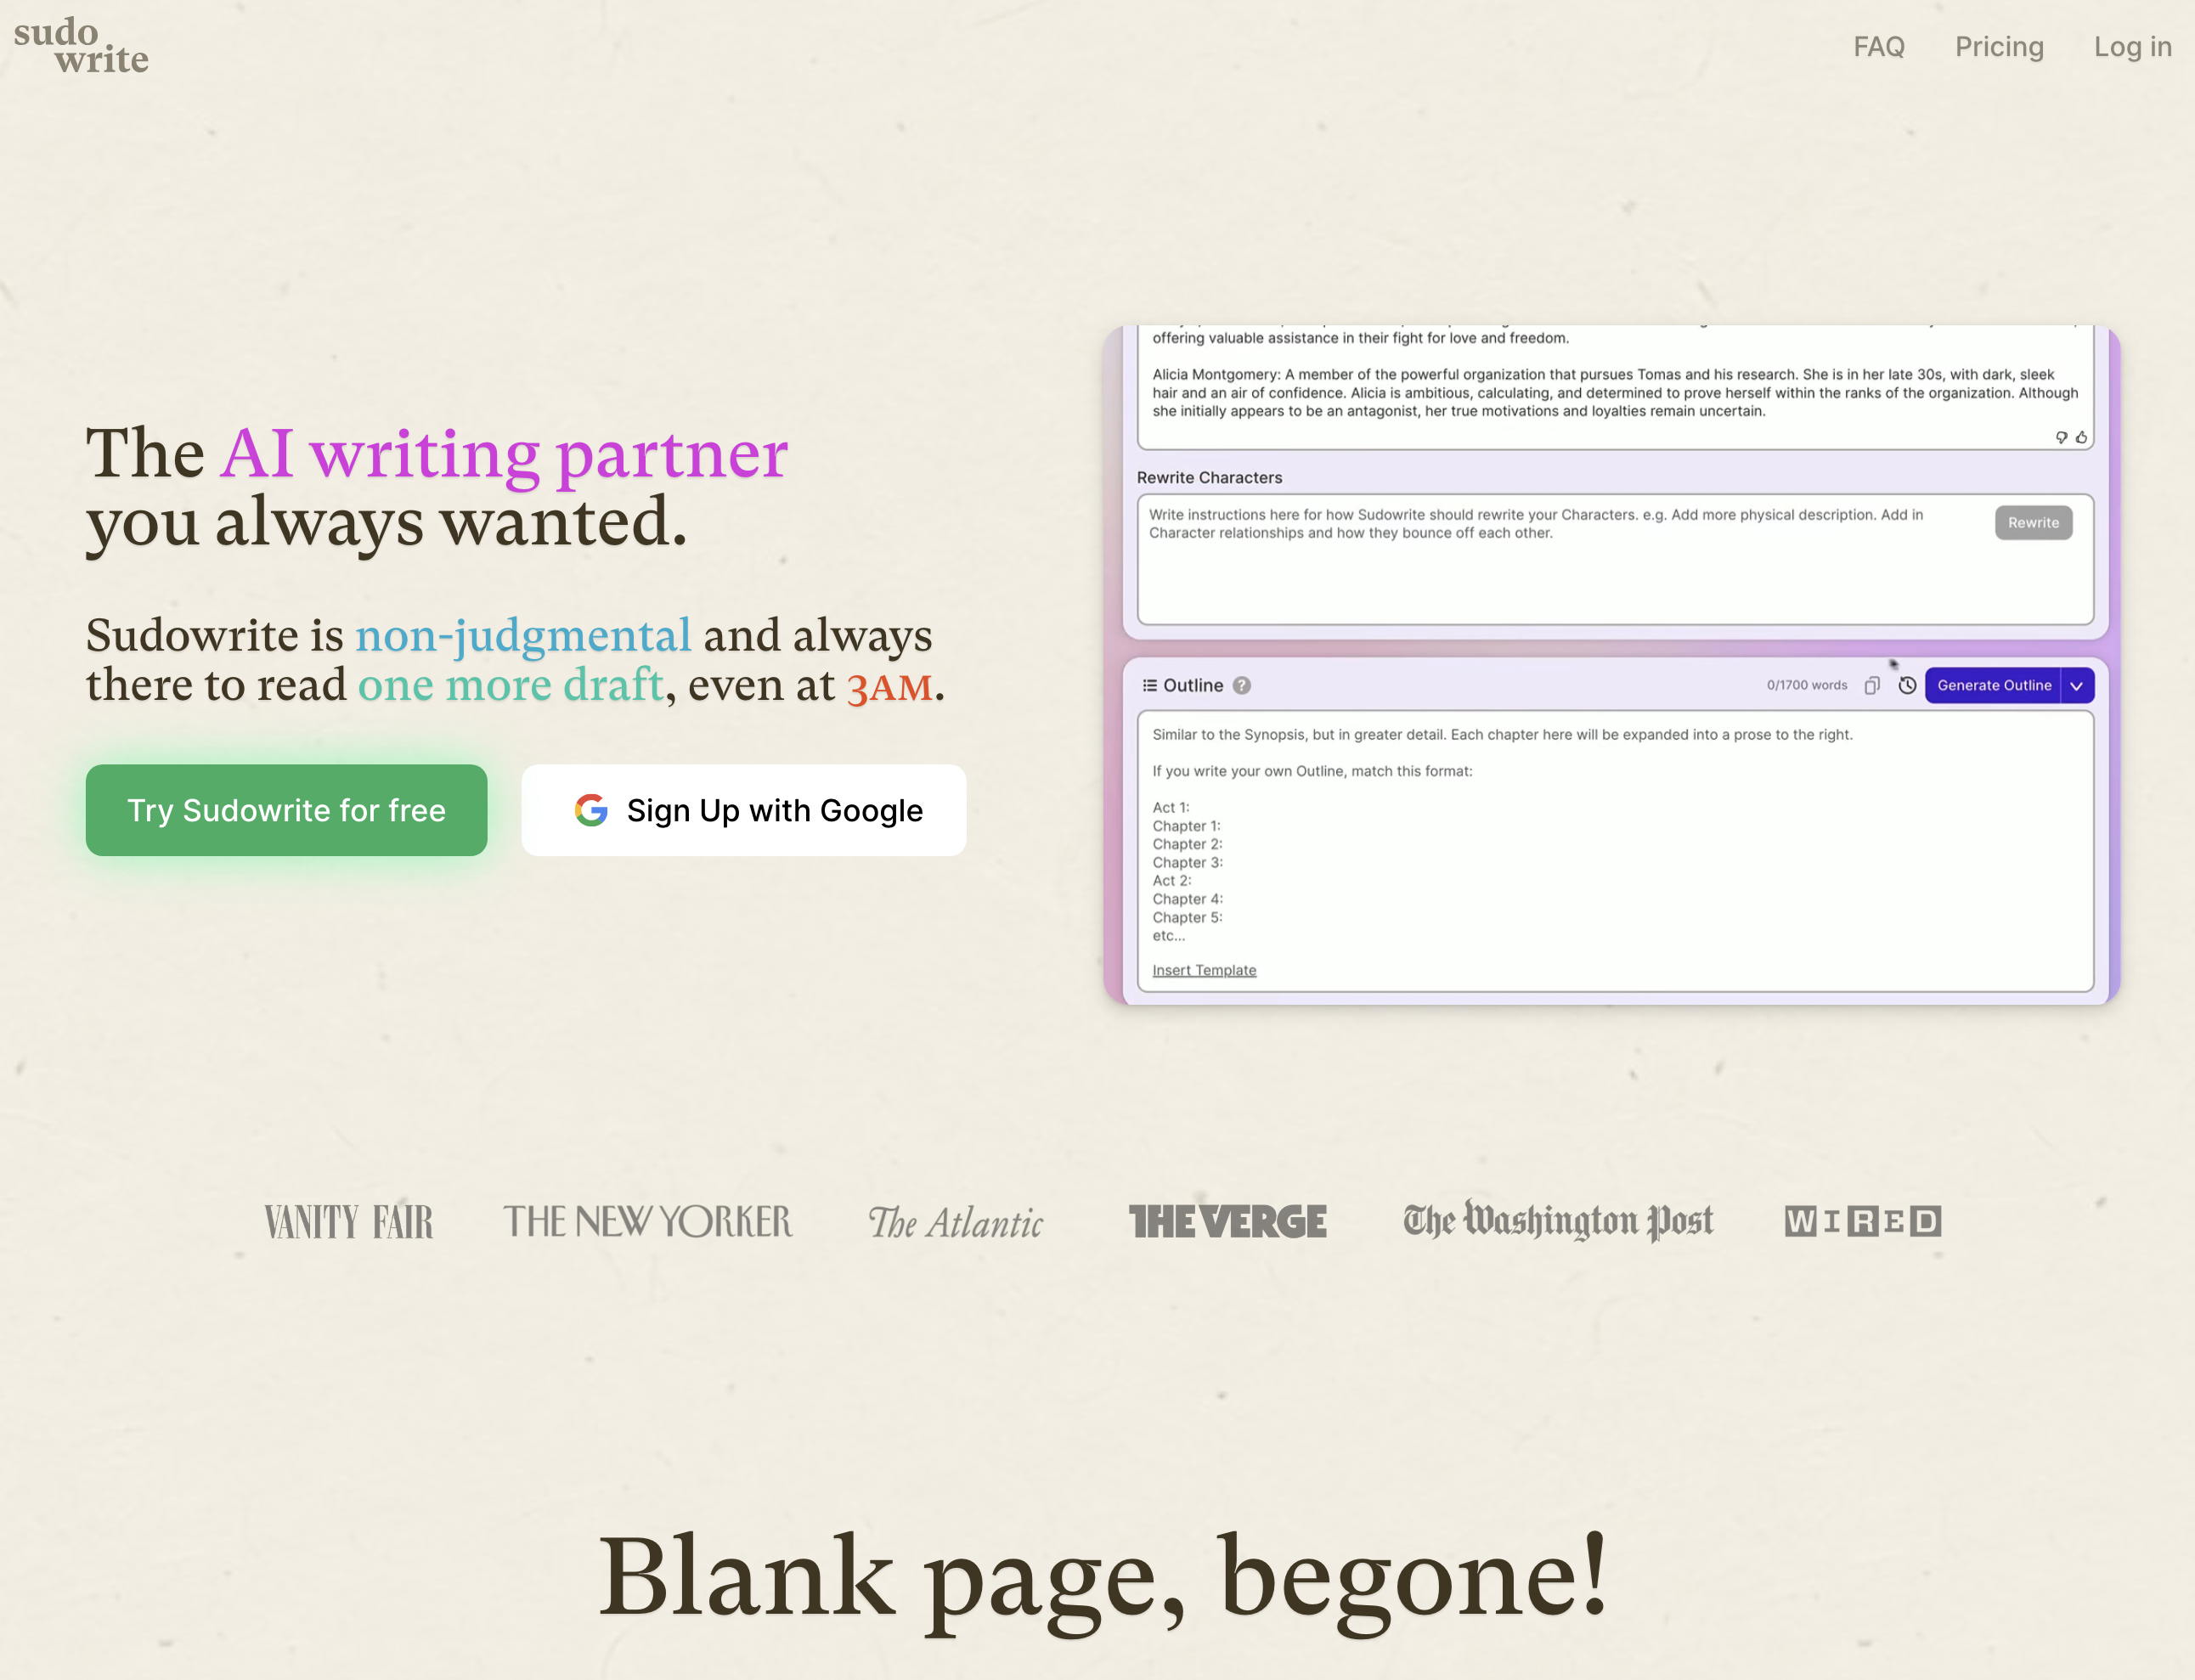Click Try Sudowrite for free button
The width and height of the screenshot is (2195, 1680).
(287, 810)
